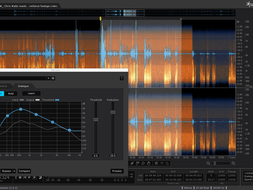Zoom in with plus magnifier icon

[x=233, y=163]
